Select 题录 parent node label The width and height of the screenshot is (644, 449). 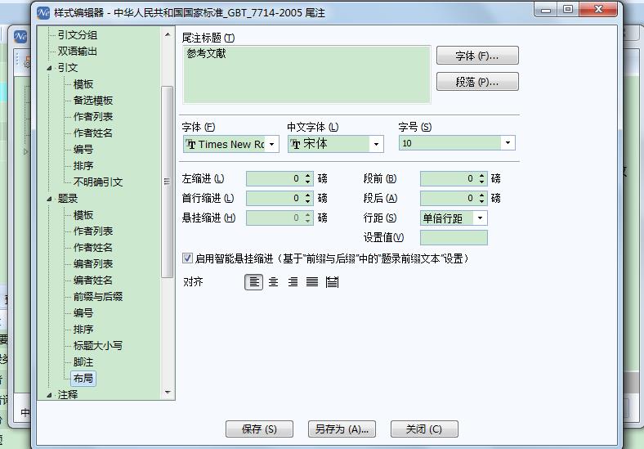tap(68, 199)
